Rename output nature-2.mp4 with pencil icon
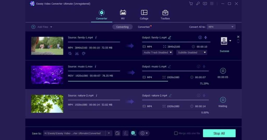 coord(170,95)
